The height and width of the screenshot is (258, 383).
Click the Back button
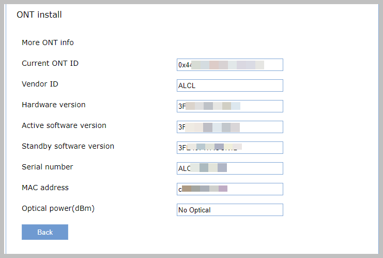[x=45, y=232]
